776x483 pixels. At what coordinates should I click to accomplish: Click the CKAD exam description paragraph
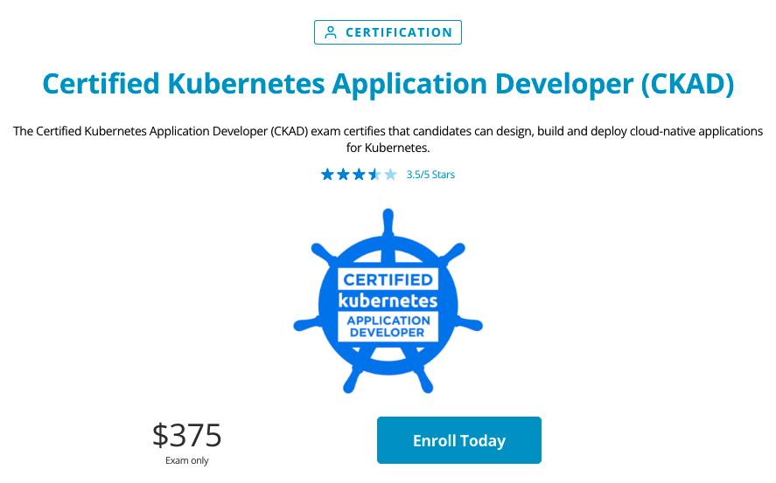coord(388,139)
